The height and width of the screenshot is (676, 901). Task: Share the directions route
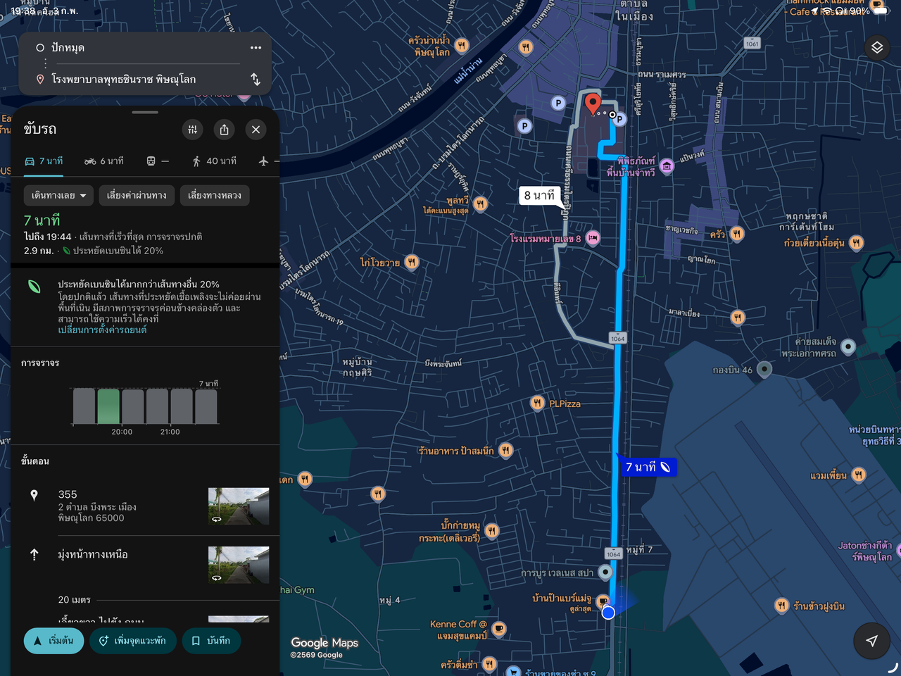224,130
